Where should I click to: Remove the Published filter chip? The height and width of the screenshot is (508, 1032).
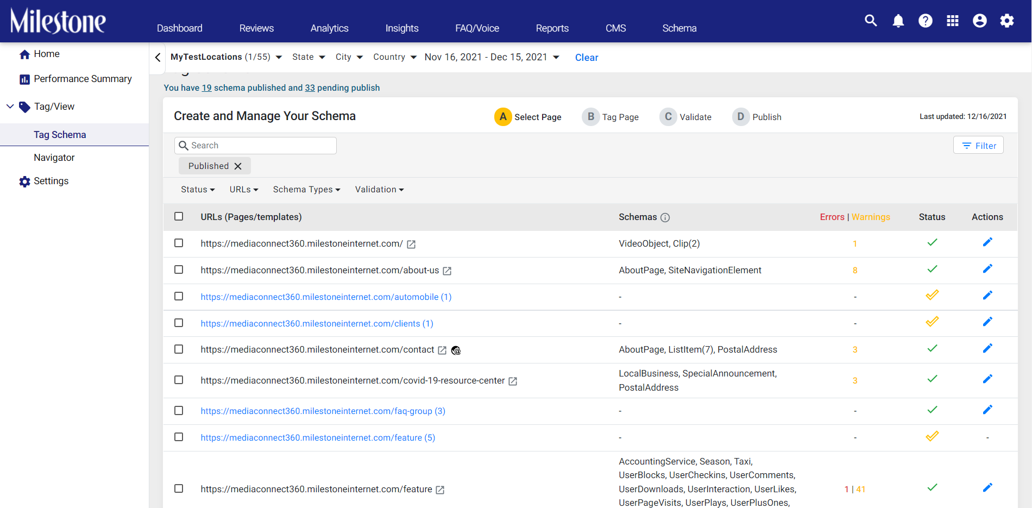coord(238,166)
